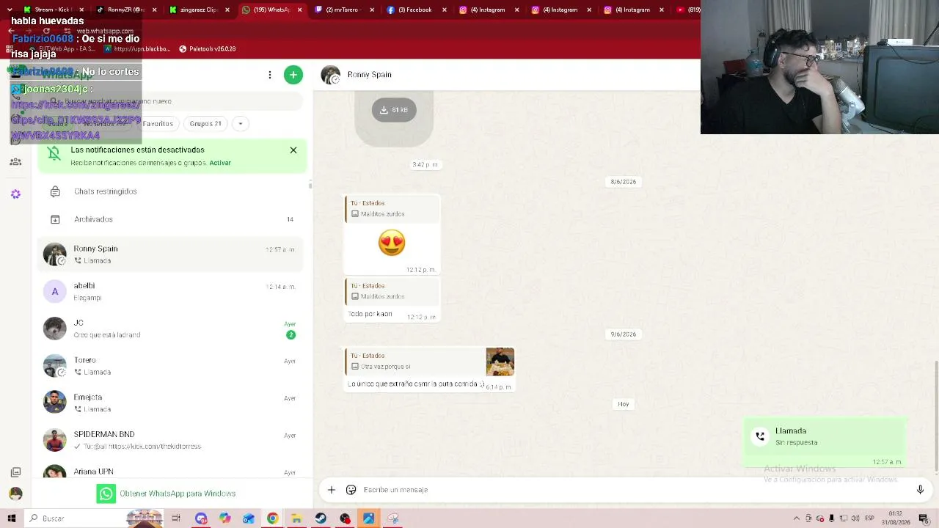Open the highlighted orange taskbar app
Screen dimensions: 939x528
coord(369,518)
